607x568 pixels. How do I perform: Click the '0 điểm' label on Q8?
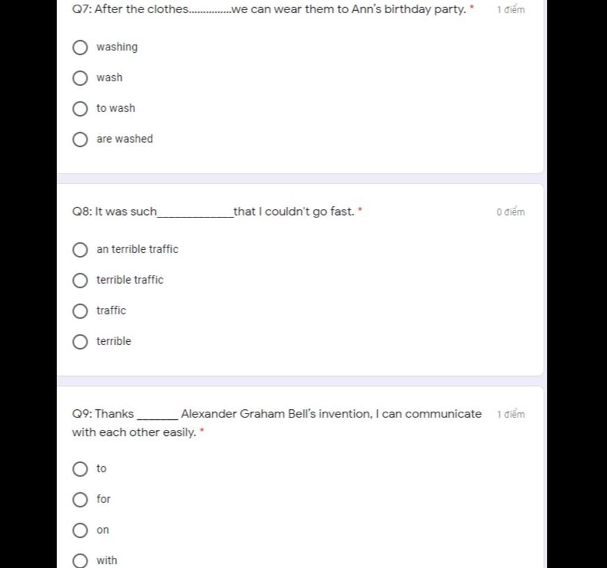point(510,213)
